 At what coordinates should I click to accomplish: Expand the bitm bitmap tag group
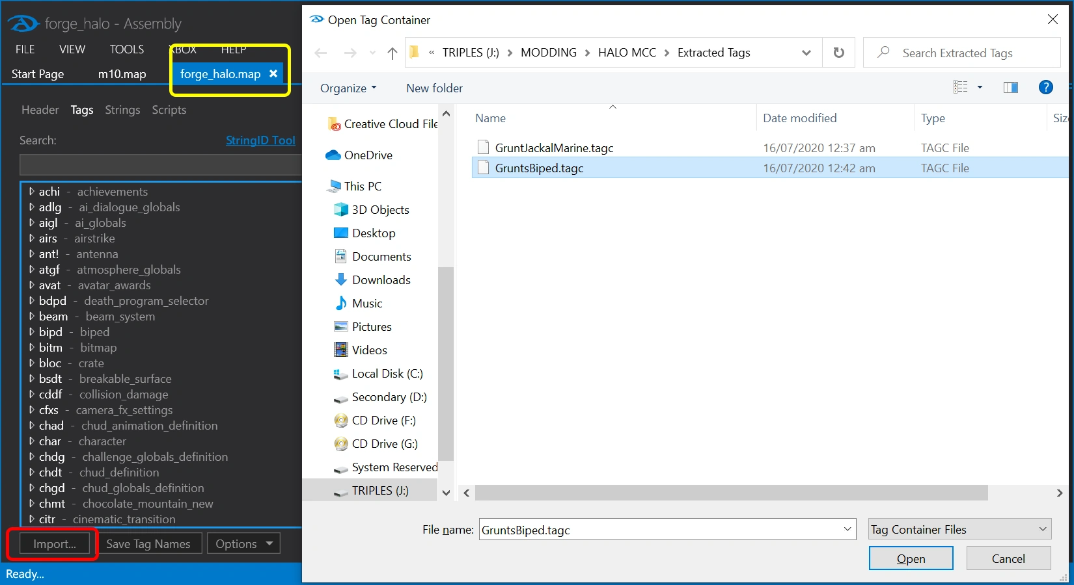[x=31, y=347]
